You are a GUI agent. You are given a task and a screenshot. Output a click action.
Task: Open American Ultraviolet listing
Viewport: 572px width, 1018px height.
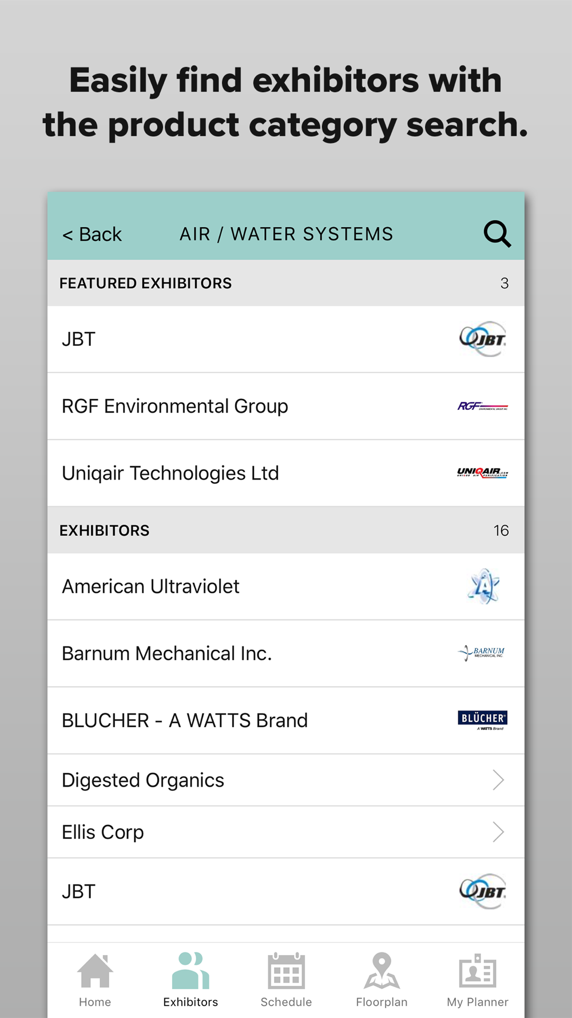(286, 587)
